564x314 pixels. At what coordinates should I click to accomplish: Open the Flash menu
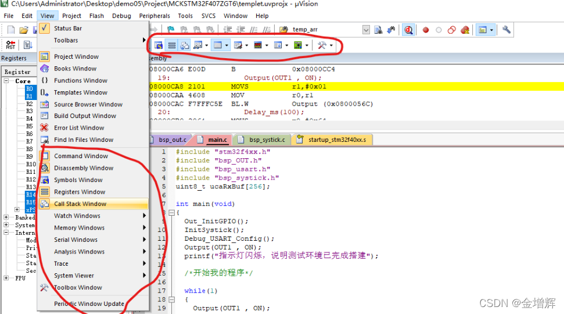coord(96,16)
